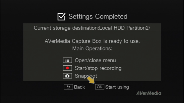This screenshot has width=184, height=103.
Task: Click the Open/close menu list icon
Action: click(67, 60)
